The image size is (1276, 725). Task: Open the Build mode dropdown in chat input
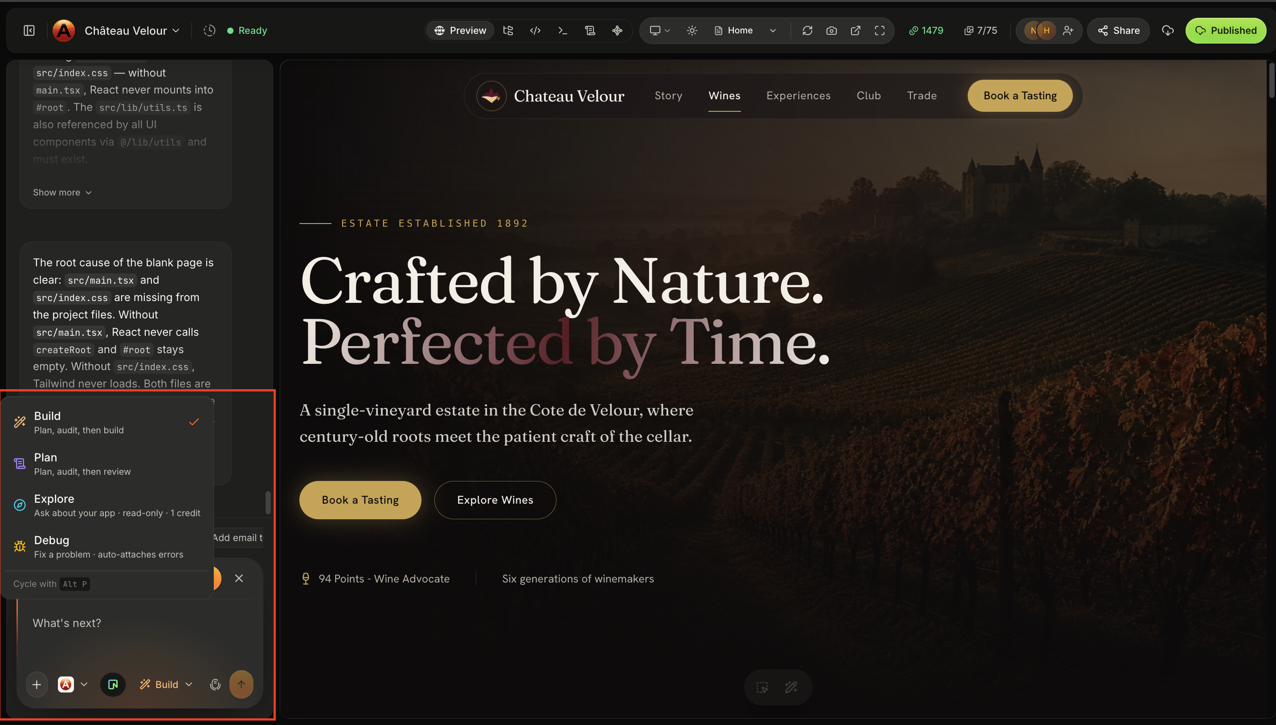coord(166,684)
